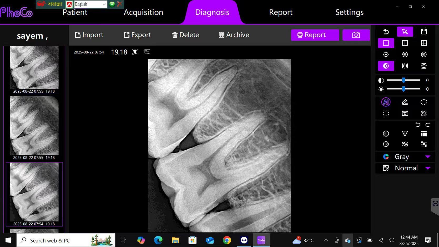
Task: Flip the image horizontally
Action: 405,66
